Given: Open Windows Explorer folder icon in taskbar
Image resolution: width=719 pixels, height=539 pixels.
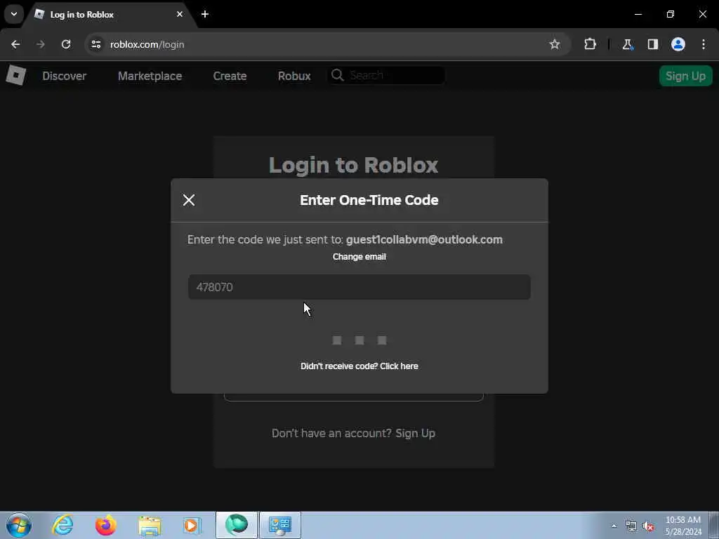Looking at the screenshot, I should tap(150, 526).
